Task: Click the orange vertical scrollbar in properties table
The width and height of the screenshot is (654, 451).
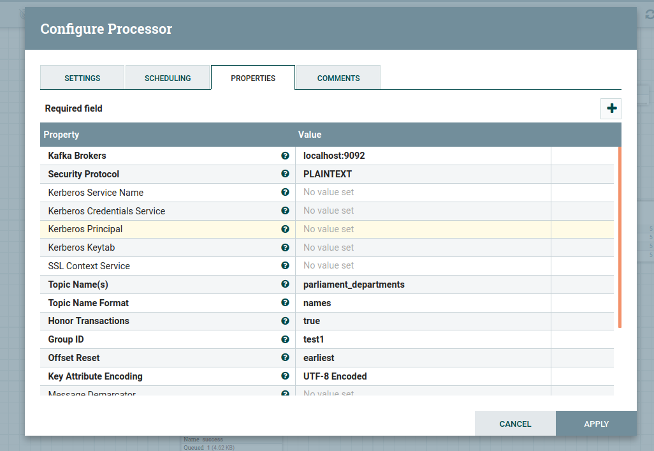Action: (619, 237)
